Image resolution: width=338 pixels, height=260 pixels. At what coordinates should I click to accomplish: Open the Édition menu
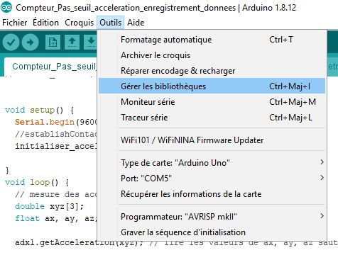45,23
